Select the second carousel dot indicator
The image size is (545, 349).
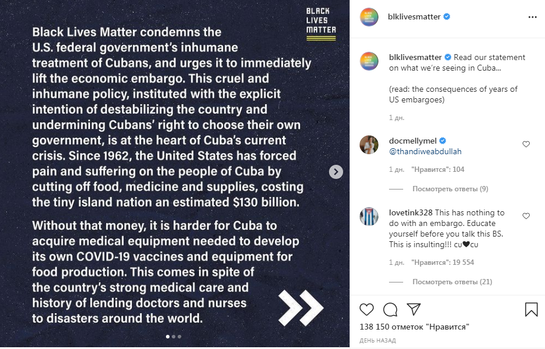click(x=174, y=337)
